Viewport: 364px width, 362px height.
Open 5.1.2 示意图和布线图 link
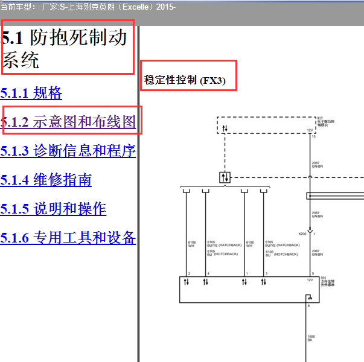tap(68, 121)
